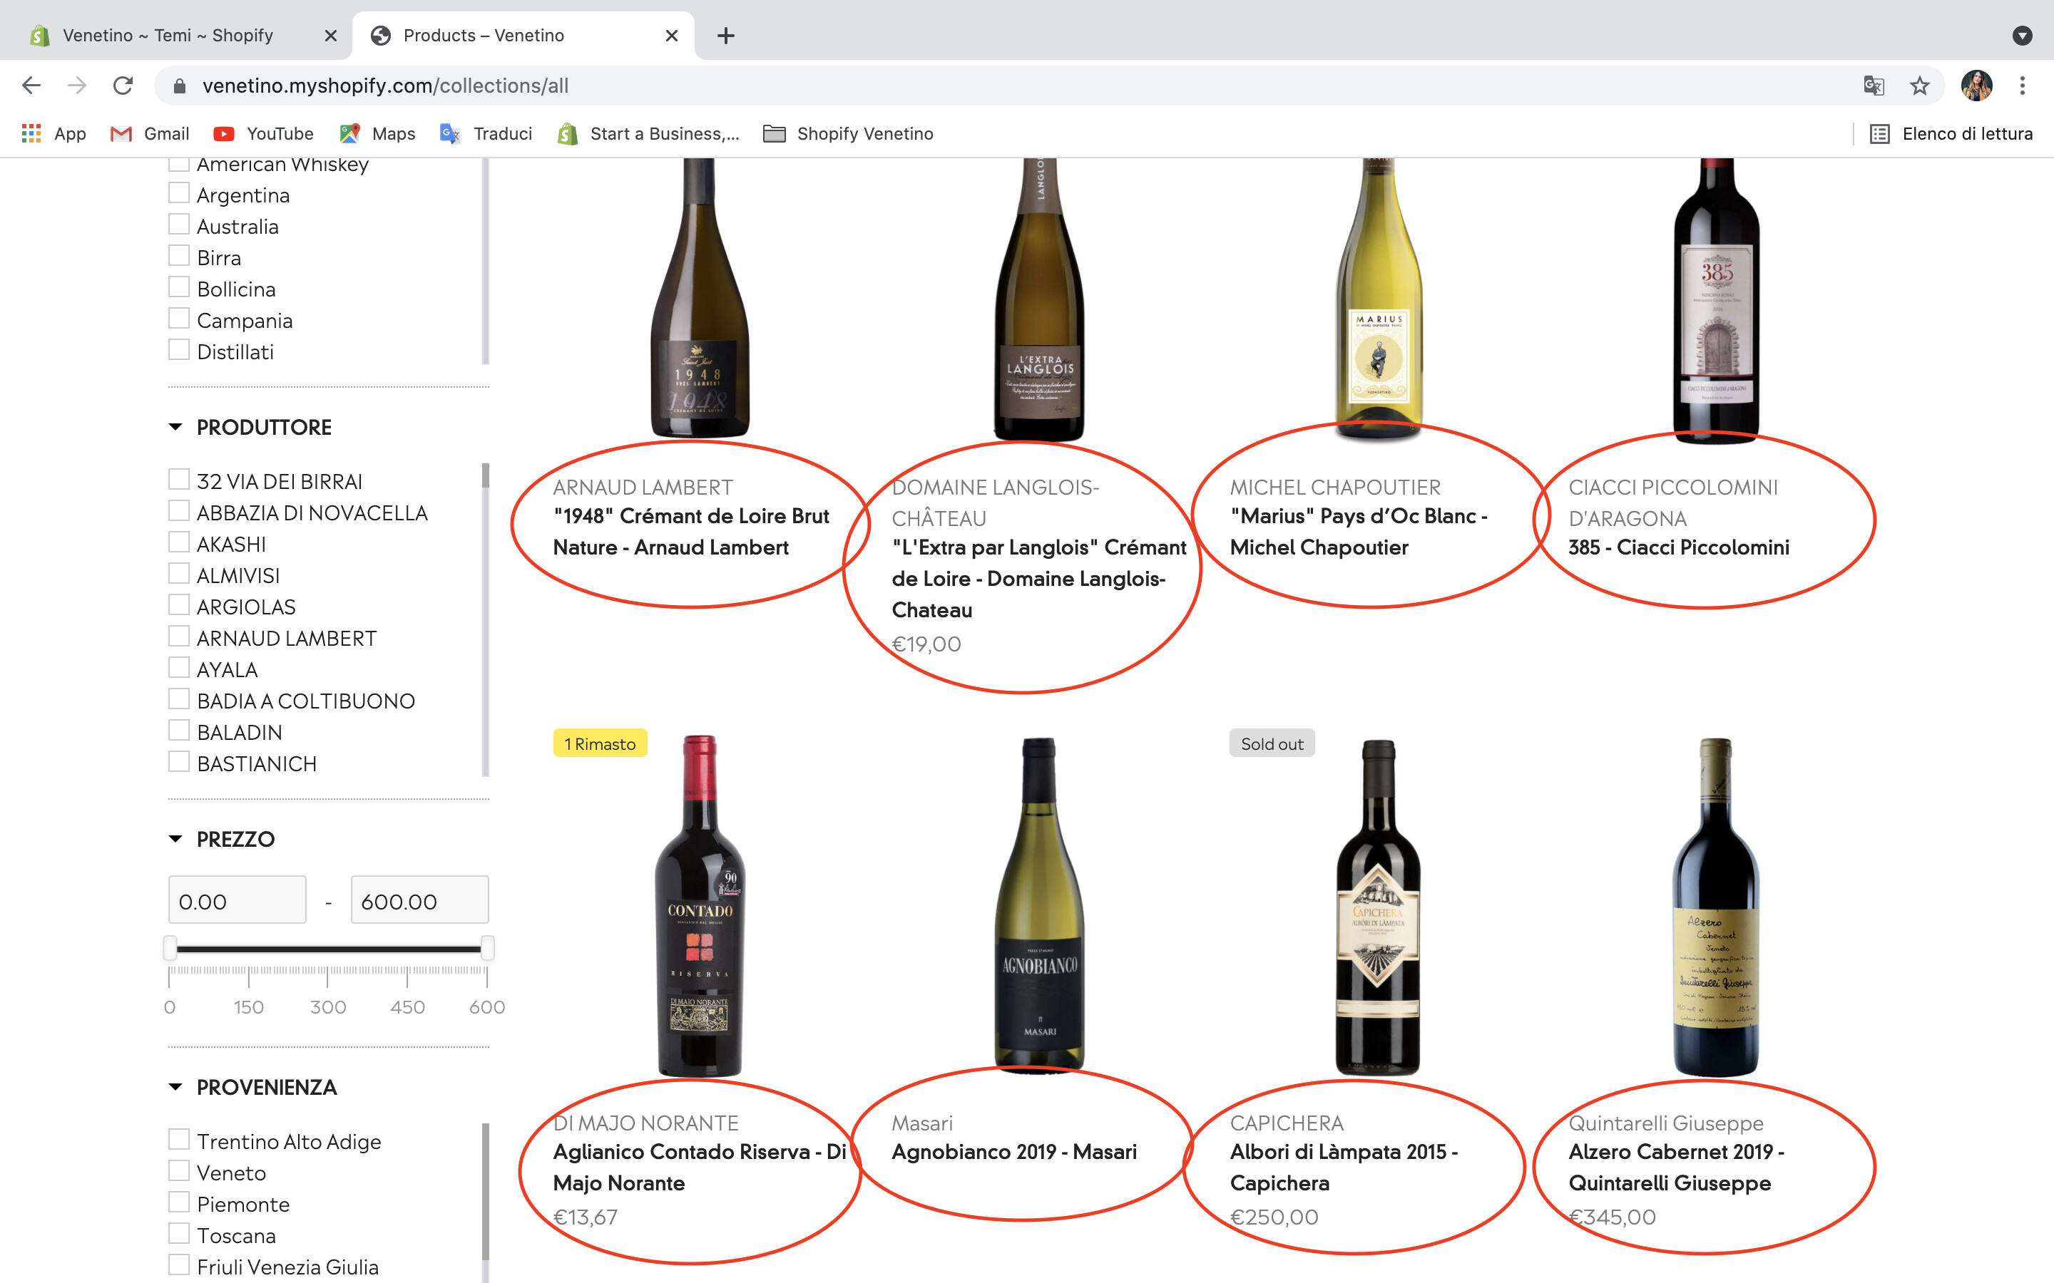Open Agnobianco 2019 - Masari product
This screenshot has height=1283, width=2054.
pos(1013,1151)
